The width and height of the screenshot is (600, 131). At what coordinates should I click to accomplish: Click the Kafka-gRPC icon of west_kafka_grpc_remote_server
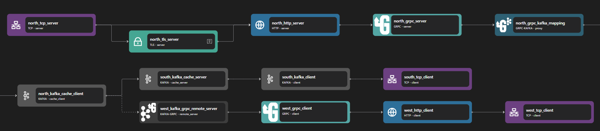pos(148,112)
